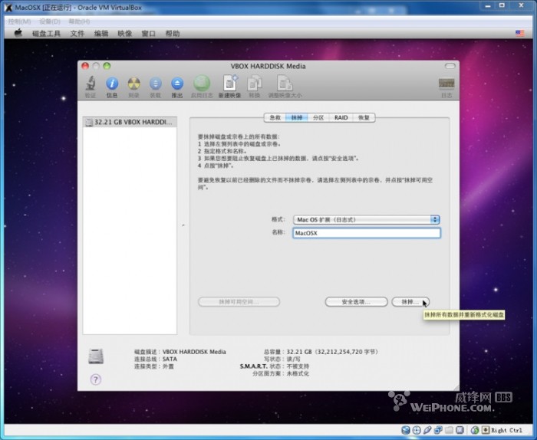Click the connection bus value "SATA"
Image resolution: width=537 pixels, height=440 pixels.
tap(170, 359)
